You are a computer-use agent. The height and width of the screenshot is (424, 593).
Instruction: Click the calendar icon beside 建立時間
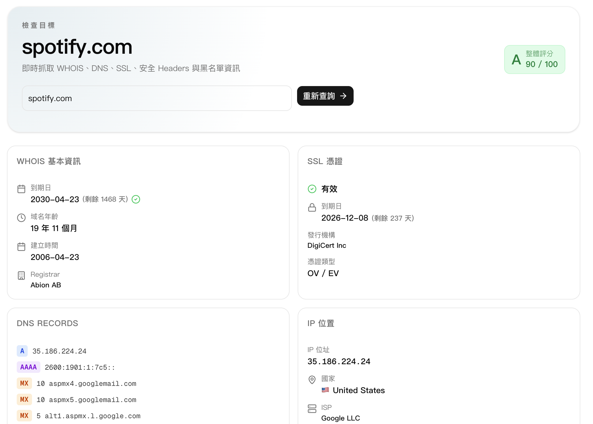(21, 247)
